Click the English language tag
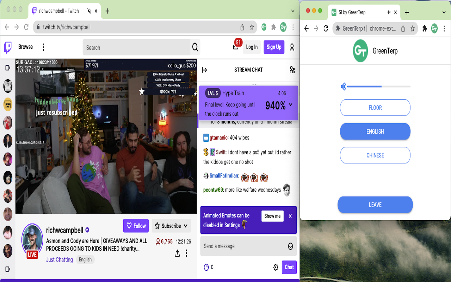The image size is (451, 282). pos(85,260)
